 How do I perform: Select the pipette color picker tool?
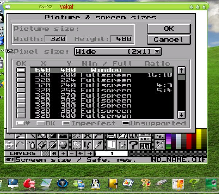(x=98, y=145)
